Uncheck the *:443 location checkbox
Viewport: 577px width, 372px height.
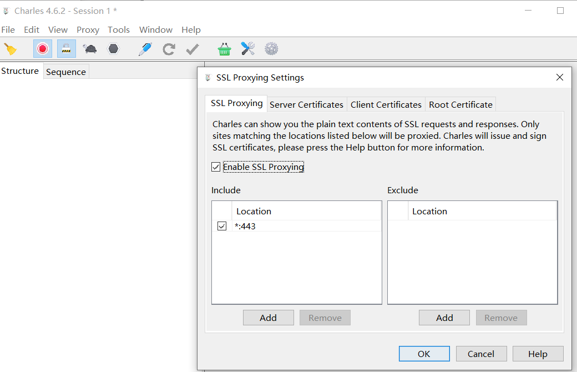tap(222, 226)
